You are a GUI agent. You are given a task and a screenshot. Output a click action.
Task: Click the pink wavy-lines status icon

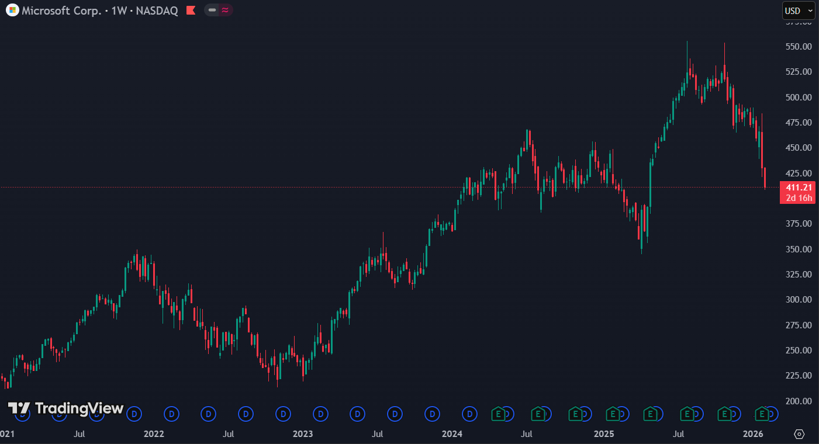click(x=225, y=11)
